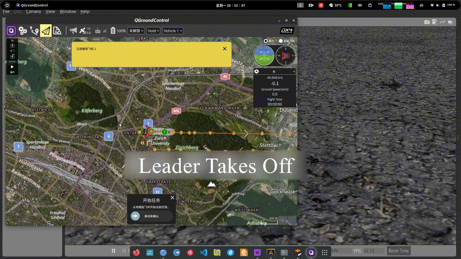Click the PX4 logo in toolbar

pos(287,31)
